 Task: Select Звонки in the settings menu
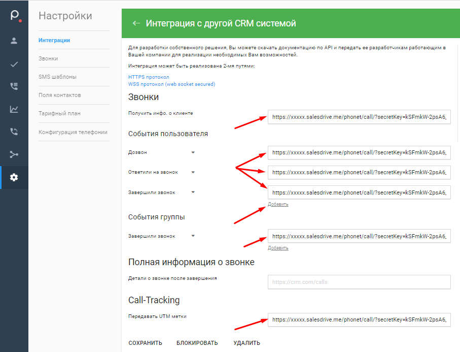48,58
